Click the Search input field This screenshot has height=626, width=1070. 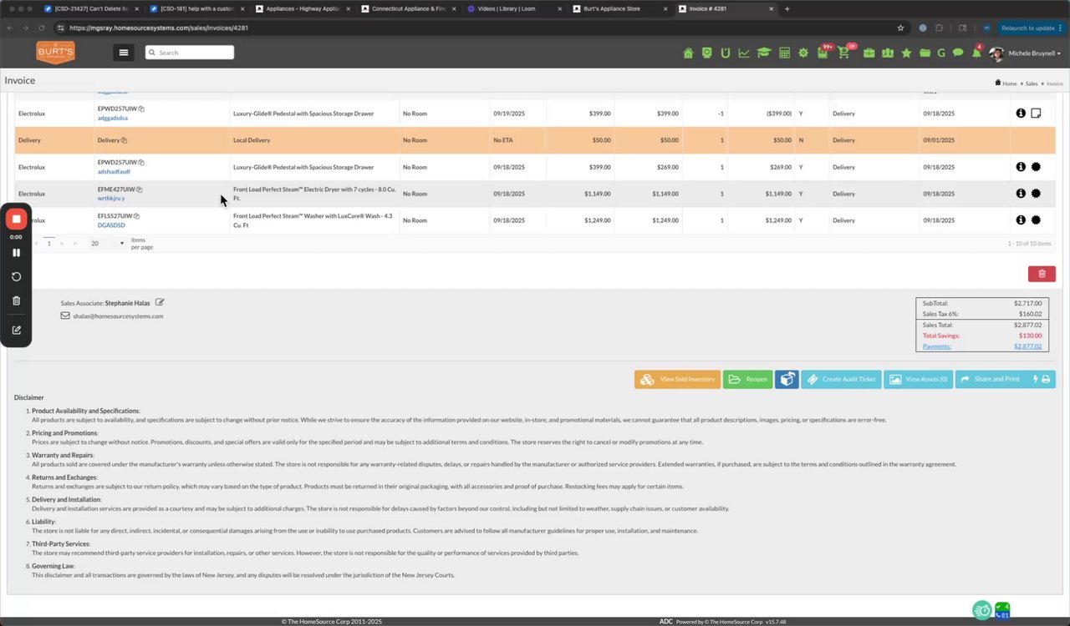(x=190, y=53)
